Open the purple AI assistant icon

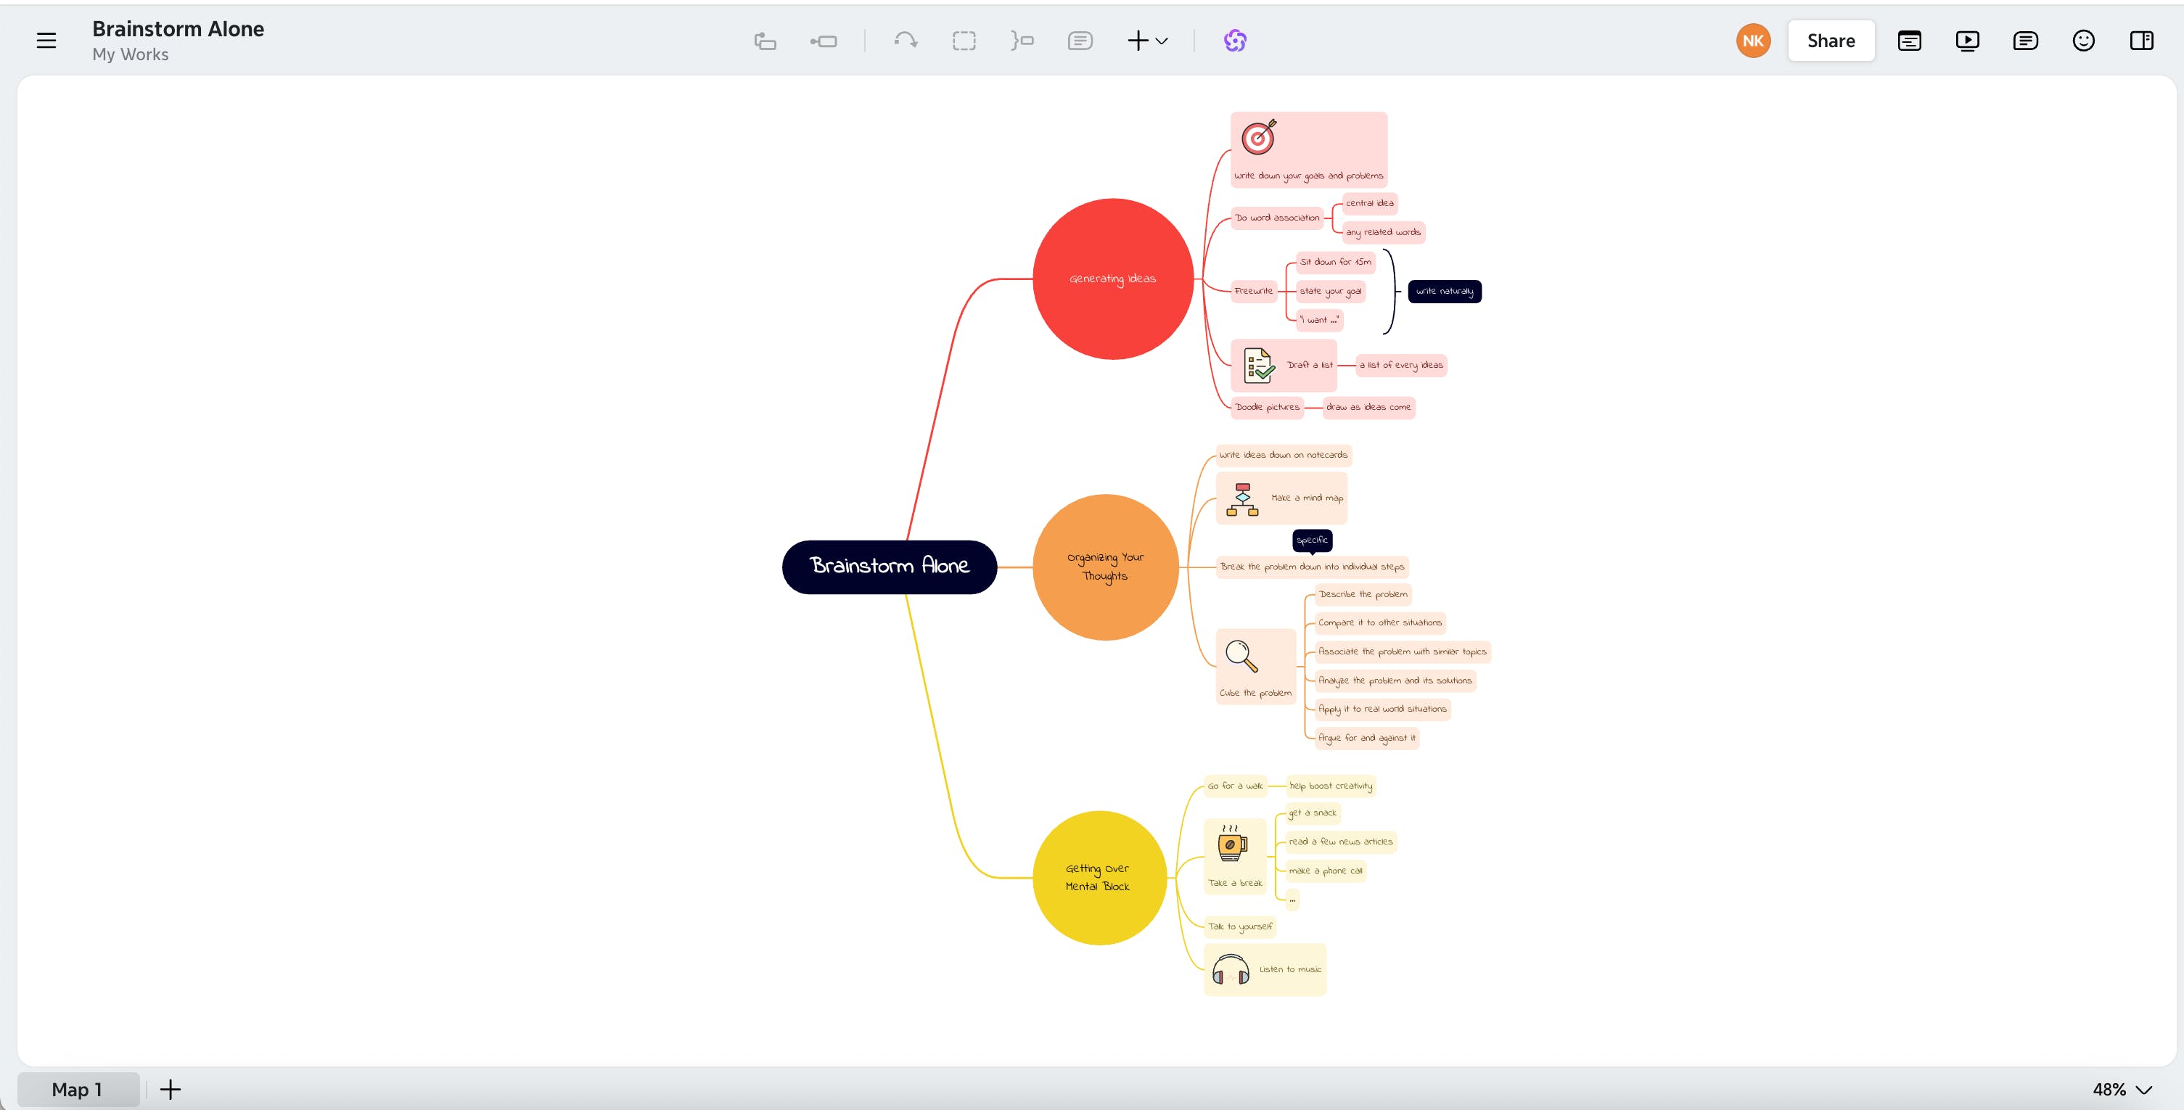(x=1234, y=41)
